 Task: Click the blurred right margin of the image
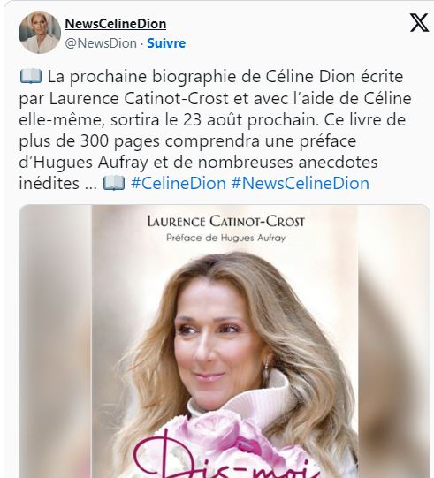coord(393,341)
